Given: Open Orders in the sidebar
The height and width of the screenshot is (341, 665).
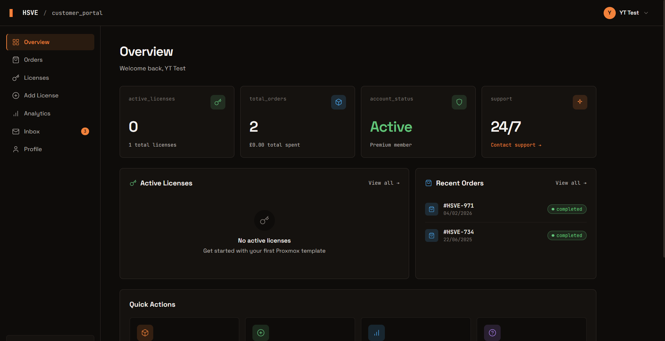Looking at the screenshot, I should point(50,60).
